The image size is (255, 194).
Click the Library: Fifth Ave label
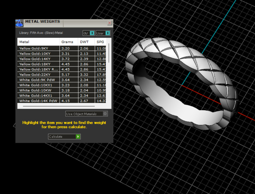[41, 33]
